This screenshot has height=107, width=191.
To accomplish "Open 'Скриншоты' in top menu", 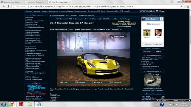I will pyautogui.click(x=53, y=11).
